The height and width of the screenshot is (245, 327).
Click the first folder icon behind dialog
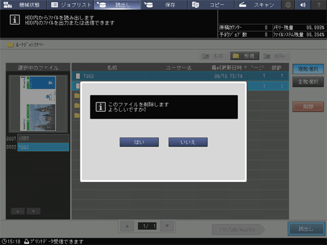(77, 96)
